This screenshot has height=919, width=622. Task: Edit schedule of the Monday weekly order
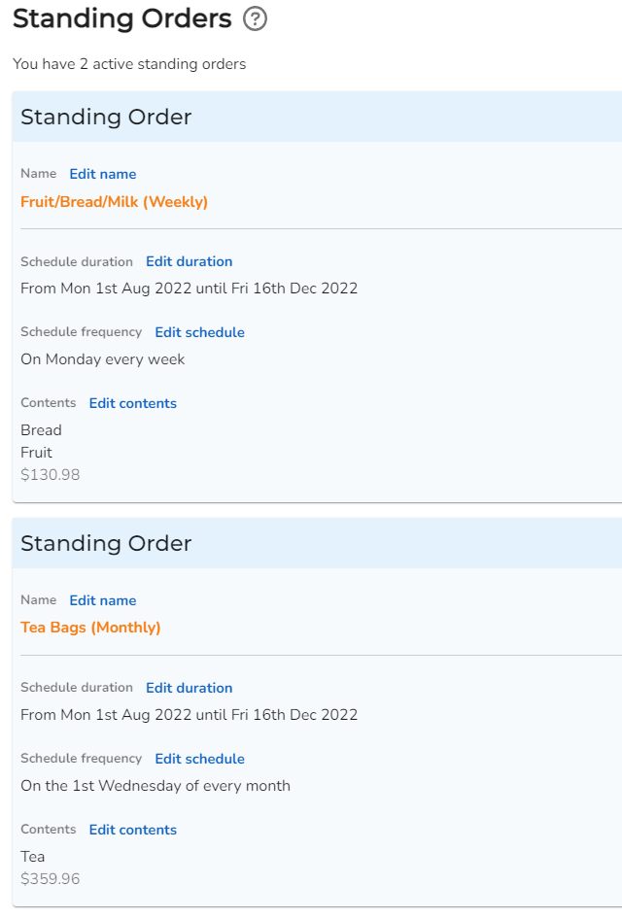(x=199, y=332)
